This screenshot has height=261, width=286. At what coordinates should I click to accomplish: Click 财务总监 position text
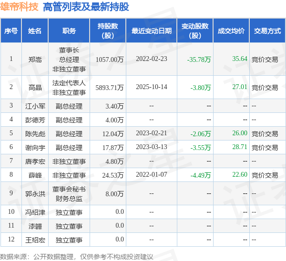(x=69, y=199)
